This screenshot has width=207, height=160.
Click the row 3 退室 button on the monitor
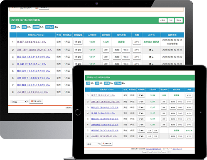[106, 57]
